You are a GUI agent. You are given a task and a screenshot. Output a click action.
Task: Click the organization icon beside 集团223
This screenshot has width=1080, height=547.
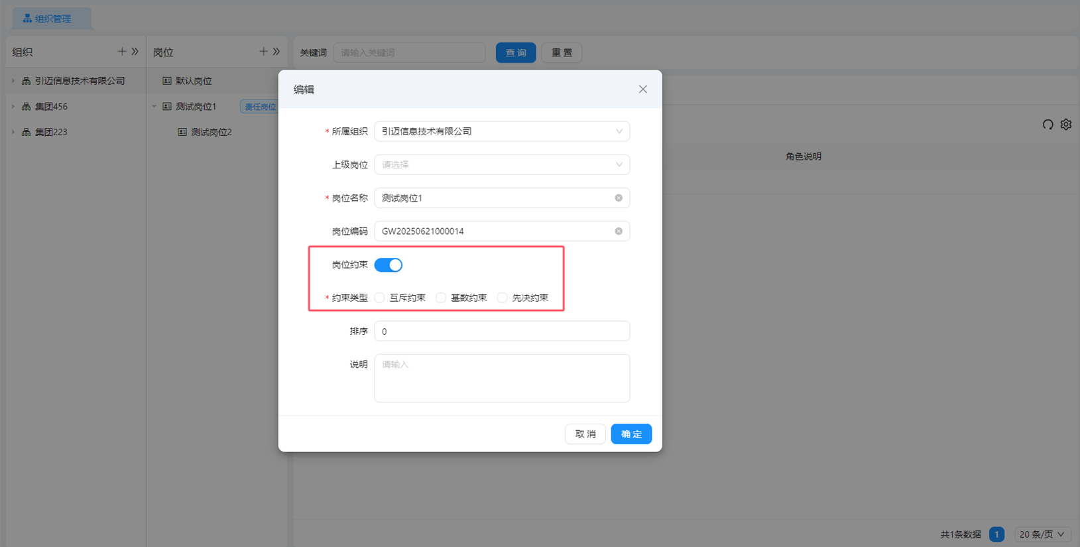click(27, 132)
